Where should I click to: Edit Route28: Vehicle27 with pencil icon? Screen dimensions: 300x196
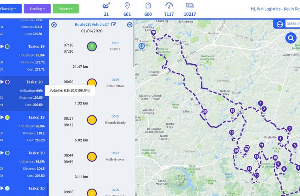click(x=114, y=24)
